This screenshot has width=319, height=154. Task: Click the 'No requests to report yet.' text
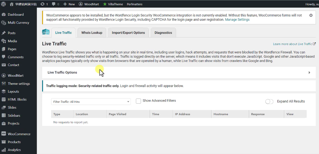(x=70, y=122)
